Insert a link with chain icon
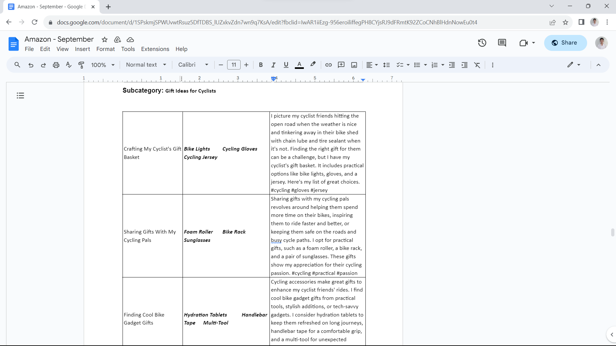The image size is (616, 346). pos(329,65)
